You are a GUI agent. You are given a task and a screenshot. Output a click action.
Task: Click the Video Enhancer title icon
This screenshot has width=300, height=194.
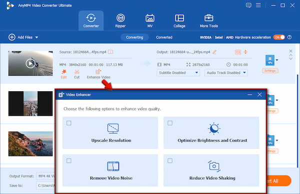61,95
